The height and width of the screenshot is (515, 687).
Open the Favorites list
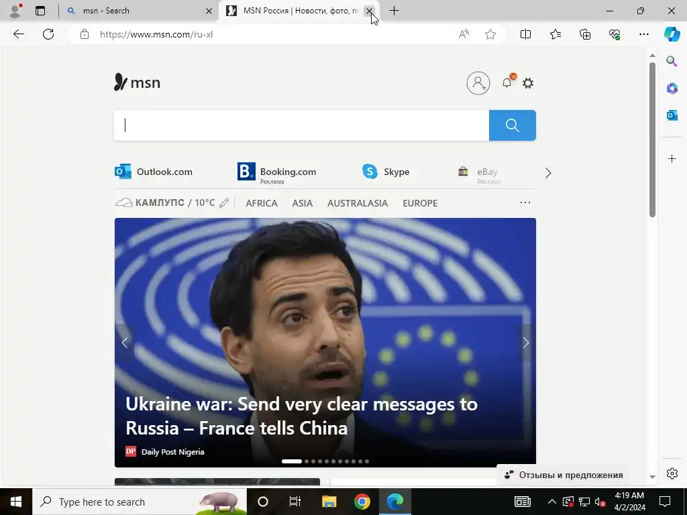point(555,34)
